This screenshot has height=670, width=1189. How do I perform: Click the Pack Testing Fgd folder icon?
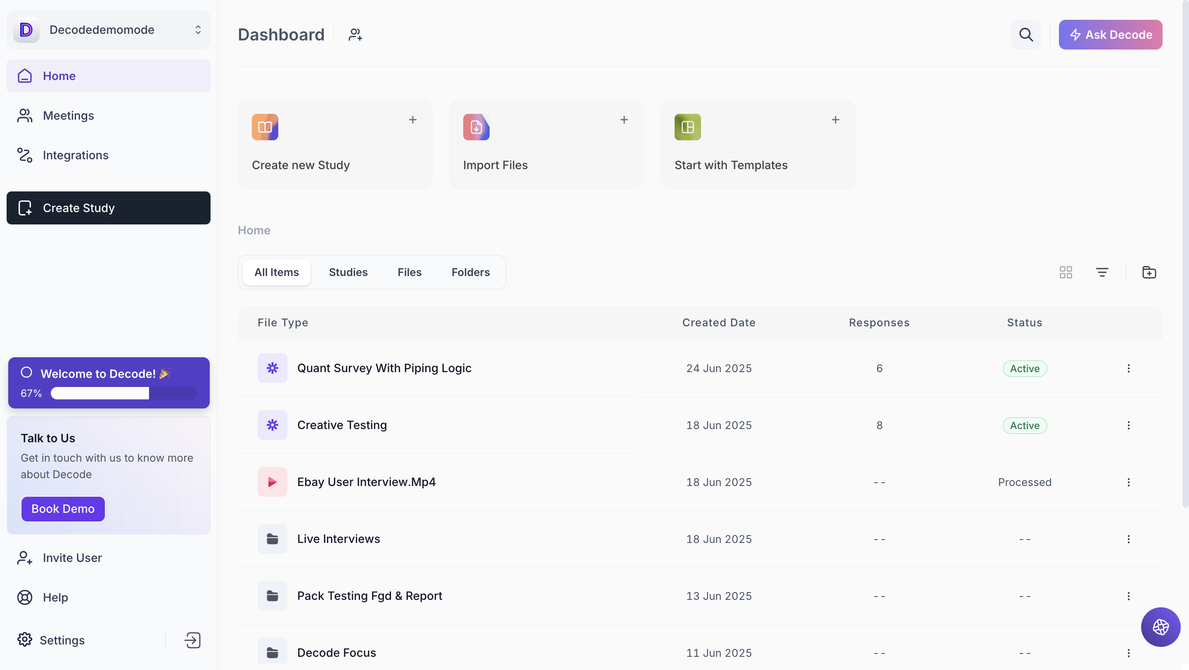272,596
